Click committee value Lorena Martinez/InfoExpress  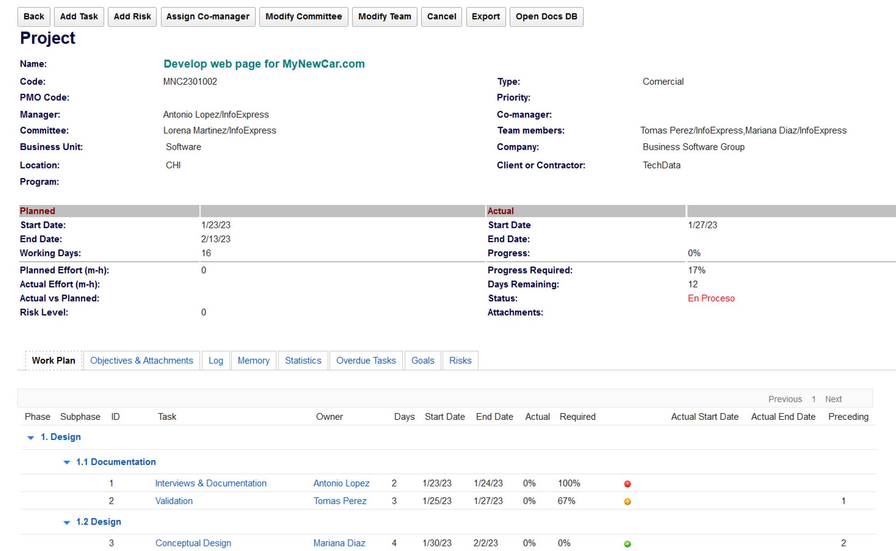pos(220,131)
